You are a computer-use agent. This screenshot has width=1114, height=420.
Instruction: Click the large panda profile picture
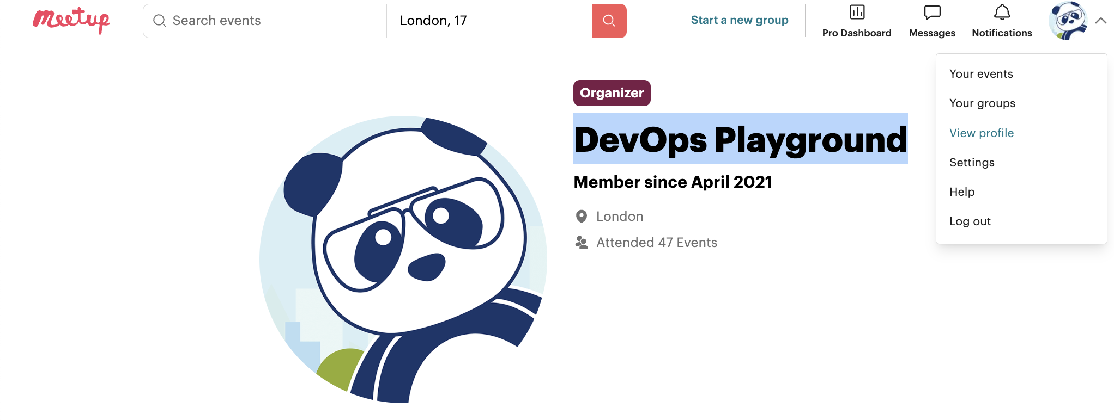403,260
